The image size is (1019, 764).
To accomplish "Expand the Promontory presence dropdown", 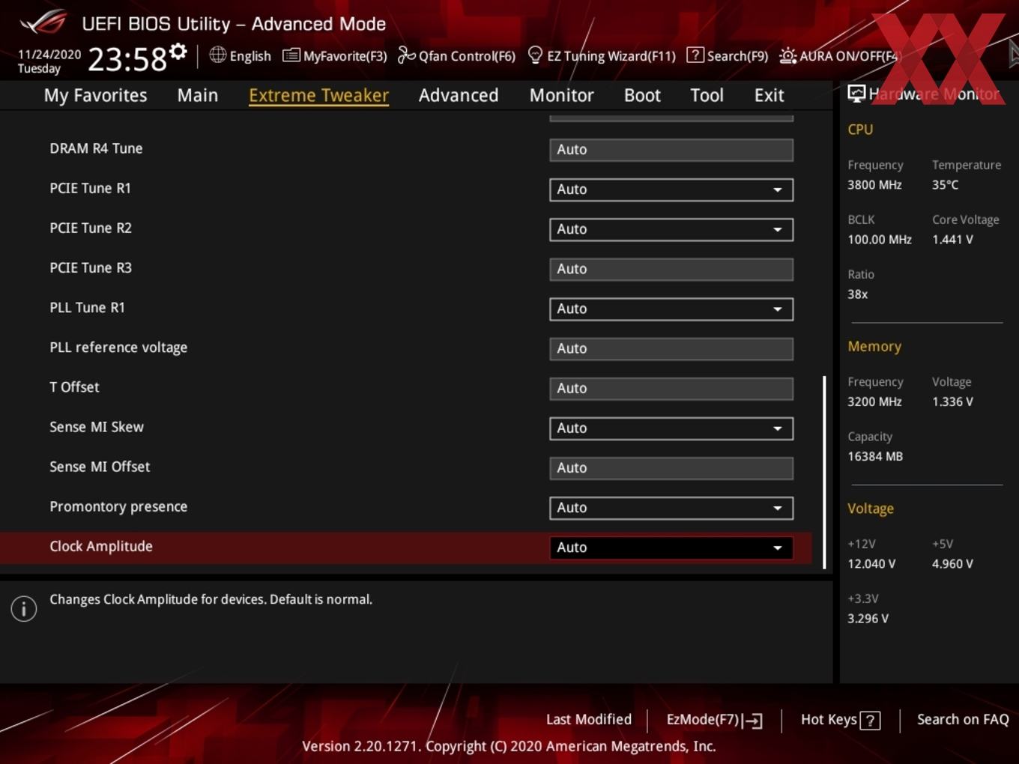I will tap(671, 507).
